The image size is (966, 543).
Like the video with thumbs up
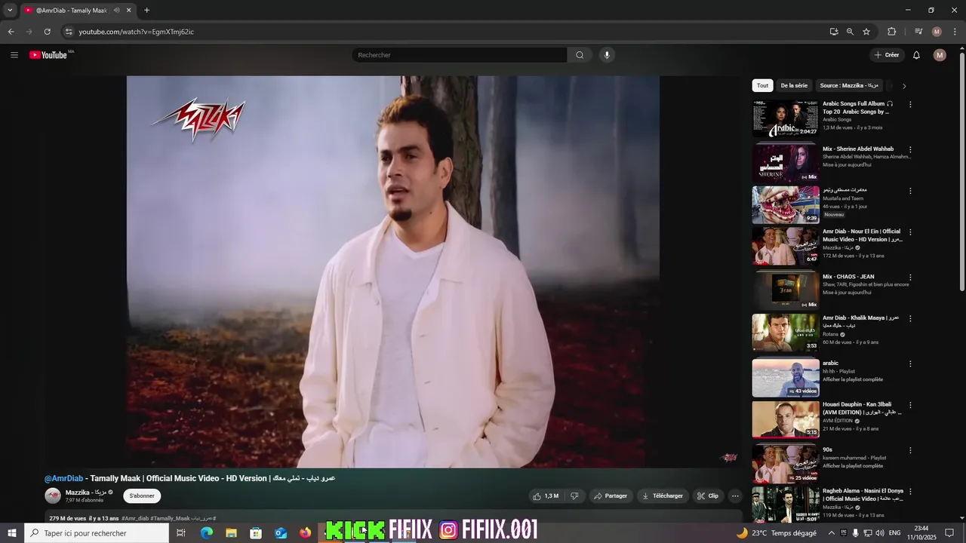[546, 496]
